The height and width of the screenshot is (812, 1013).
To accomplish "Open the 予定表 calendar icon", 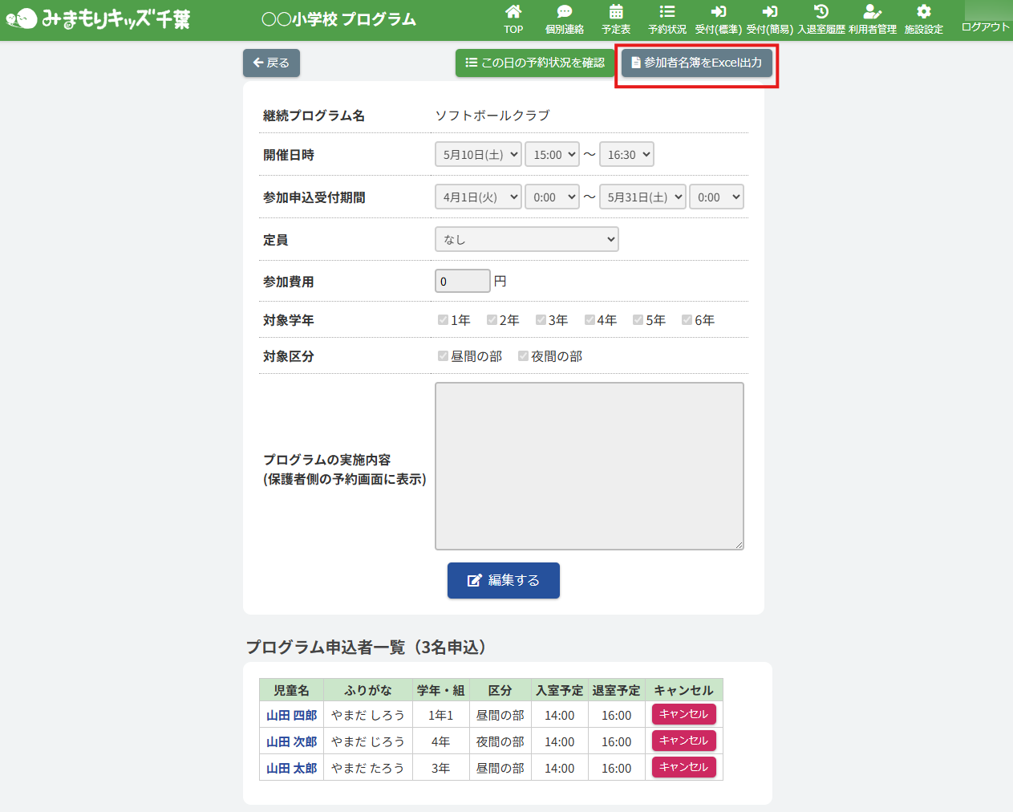I will tap(615, 12).
